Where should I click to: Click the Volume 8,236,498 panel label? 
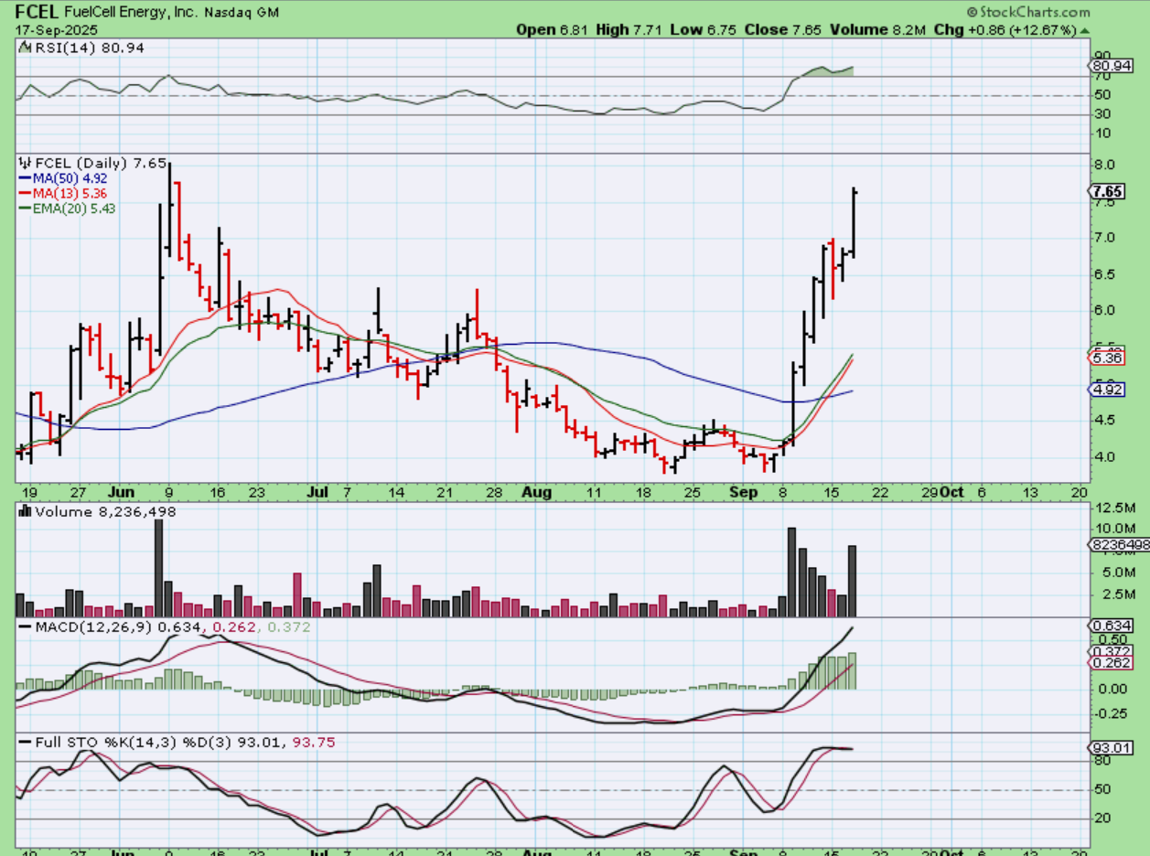104,512
